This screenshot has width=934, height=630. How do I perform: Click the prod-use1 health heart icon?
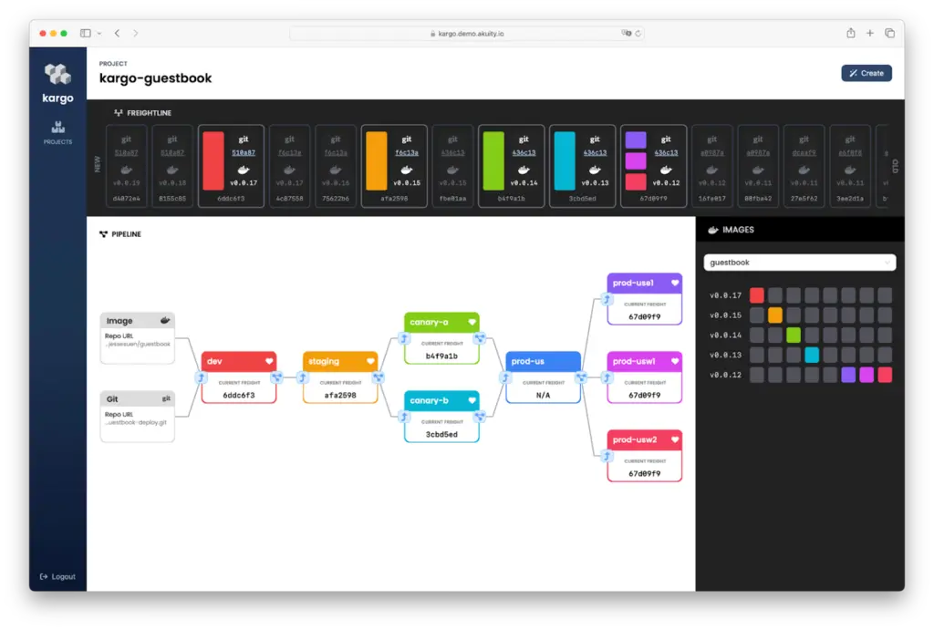pos(675,283)
